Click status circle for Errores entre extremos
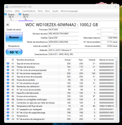The image size is (122, 125). (x=8, y=96)
